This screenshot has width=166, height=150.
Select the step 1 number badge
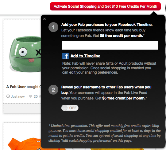click(x=53, y=27)
